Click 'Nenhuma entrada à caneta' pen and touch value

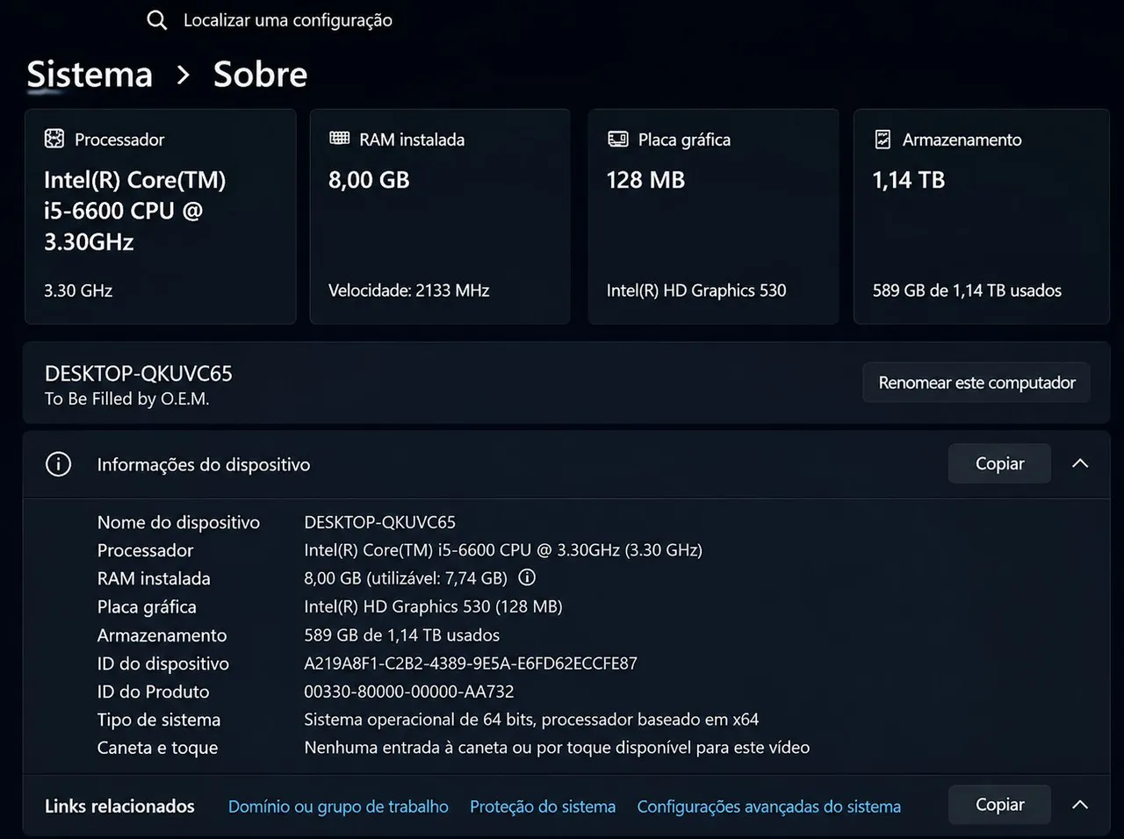pos(557,748)
